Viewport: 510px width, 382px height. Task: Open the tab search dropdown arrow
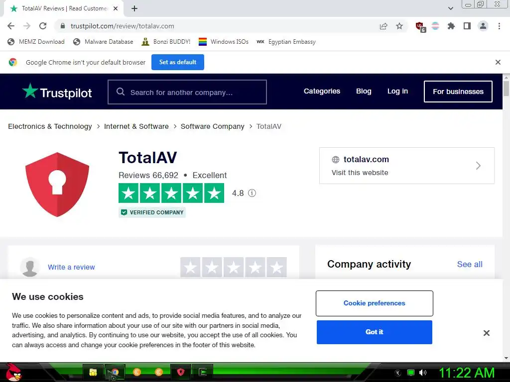point(450,8)
